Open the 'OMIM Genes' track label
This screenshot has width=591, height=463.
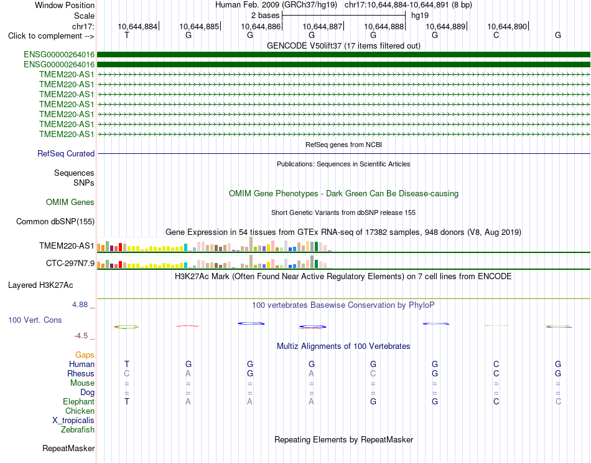point(70,202)
